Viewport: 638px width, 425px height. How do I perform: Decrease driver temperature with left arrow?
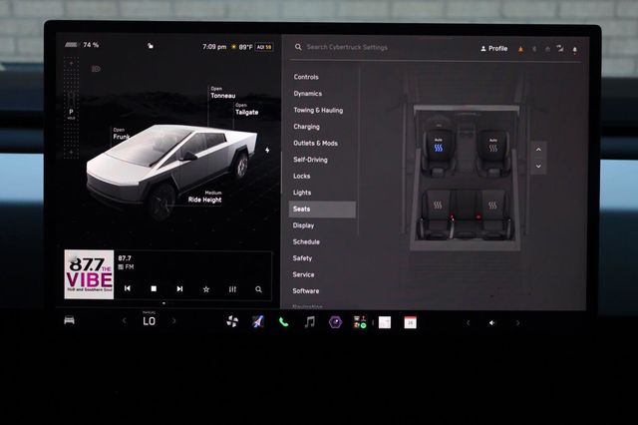point(124,321)
